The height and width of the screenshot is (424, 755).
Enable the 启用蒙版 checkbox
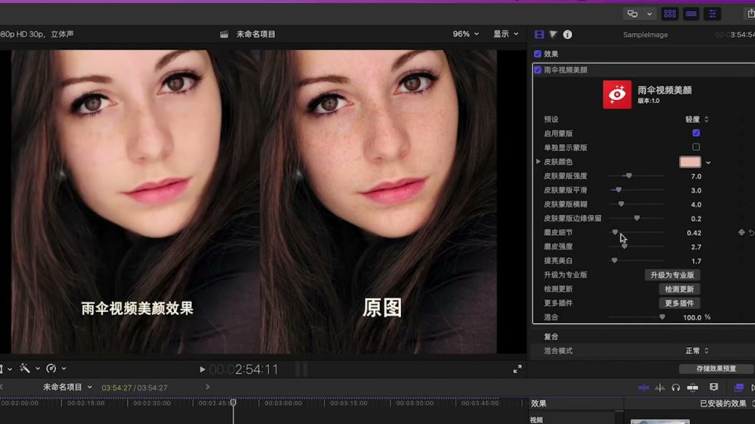(x=696, y=133)
